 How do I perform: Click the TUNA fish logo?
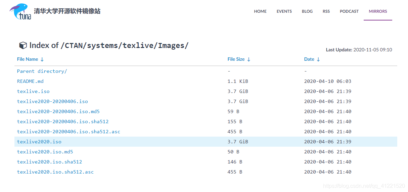point(20,11)
